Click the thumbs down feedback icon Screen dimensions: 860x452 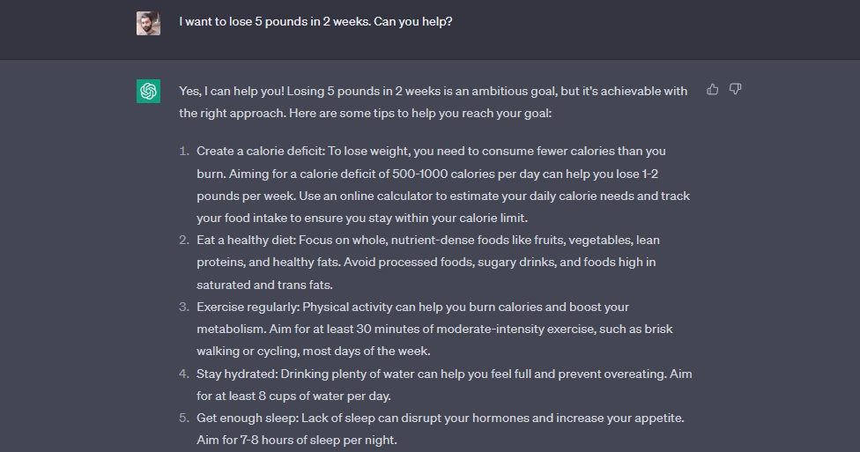pyautogui.click(x=736, y=89)
